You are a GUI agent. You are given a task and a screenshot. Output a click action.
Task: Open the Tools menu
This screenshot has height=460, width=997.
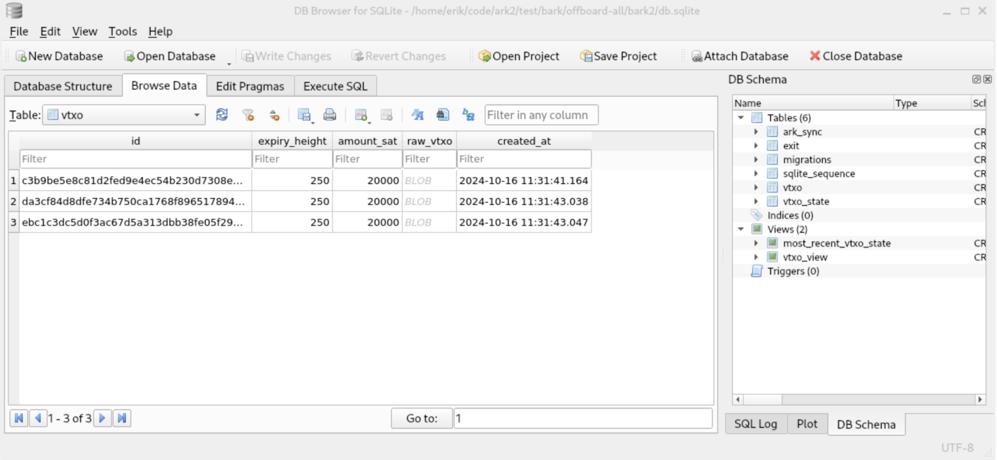point(123,31)
